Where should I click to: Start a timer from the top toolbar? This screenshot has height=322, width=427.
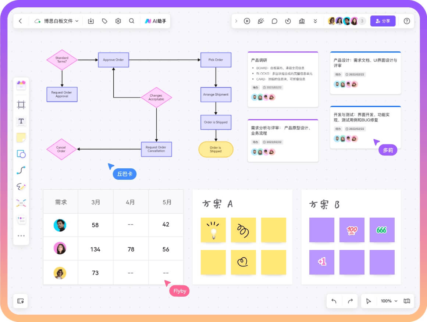coord(288,21)
